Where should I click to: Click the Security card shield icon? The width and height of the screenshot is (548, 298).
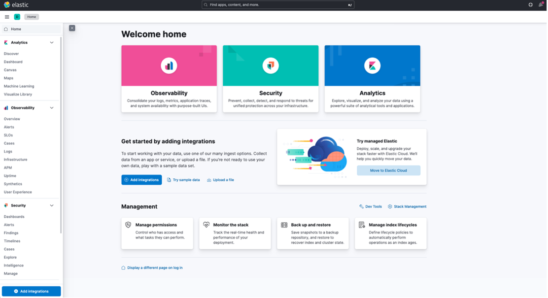271,65
